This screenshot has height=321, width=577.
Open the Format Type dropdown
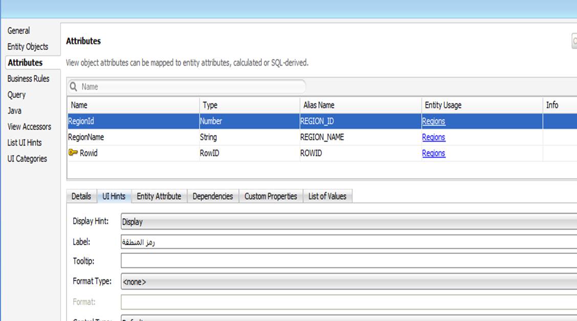tap(348, 282)
